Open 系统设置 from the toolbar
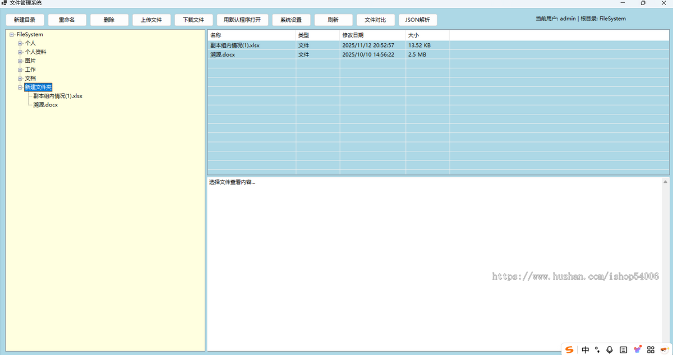The height and width of the screenshot is (355, 673). tap(291, 20)
